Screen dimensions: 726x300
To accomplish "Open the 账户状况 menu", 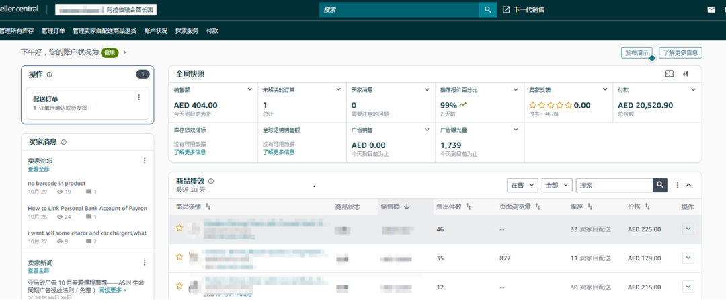I will [155, 31].
